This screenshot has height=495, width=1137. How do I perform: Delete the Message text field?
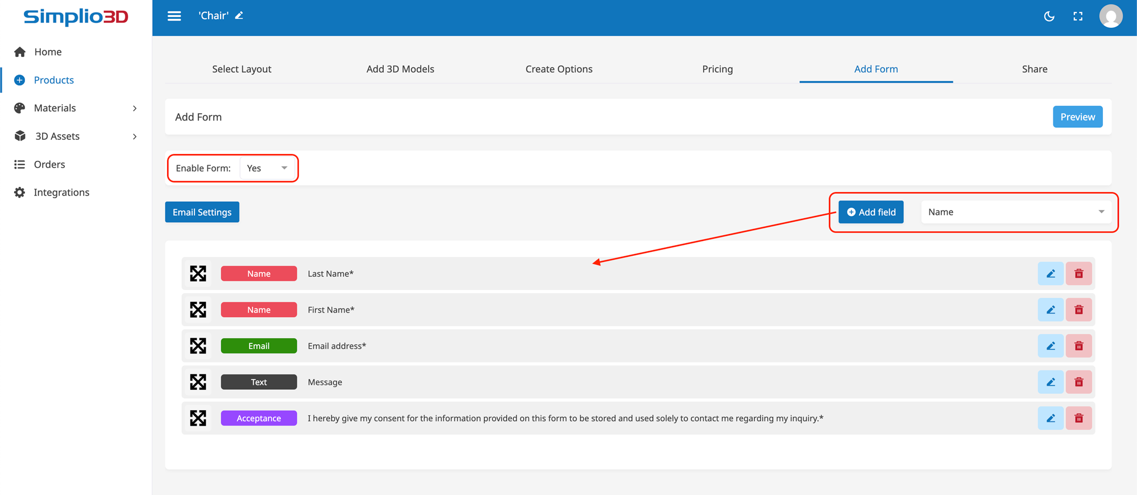point(1078,382)
